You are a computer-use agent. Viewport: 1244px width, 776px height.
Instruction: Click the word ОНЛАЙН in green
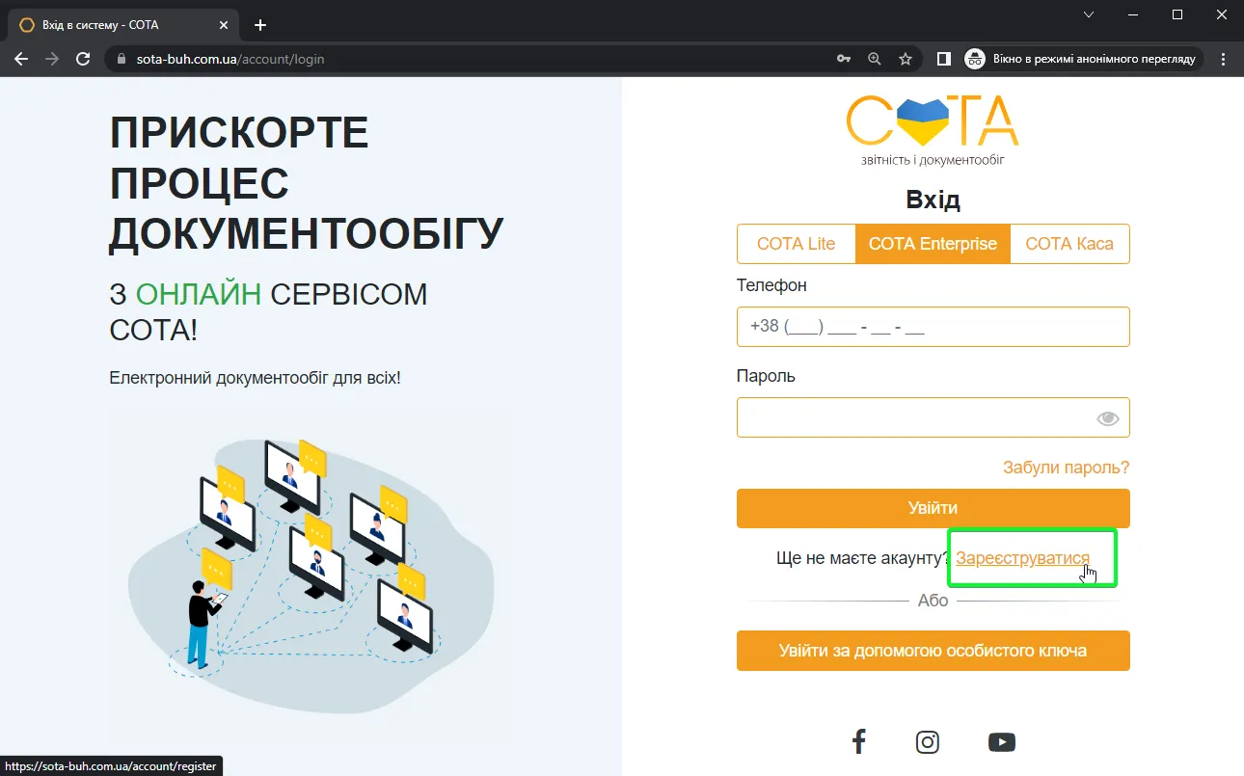(x=199, y=294)
